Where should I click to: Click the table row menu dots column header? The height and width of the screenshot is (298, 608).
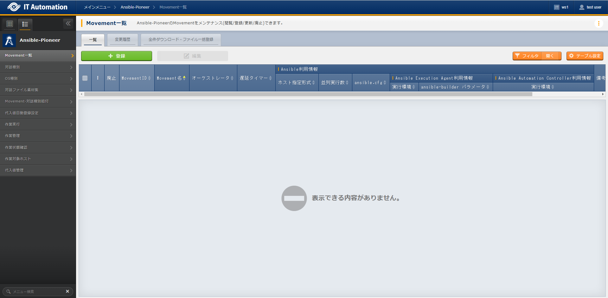click(x=98, y=78)
